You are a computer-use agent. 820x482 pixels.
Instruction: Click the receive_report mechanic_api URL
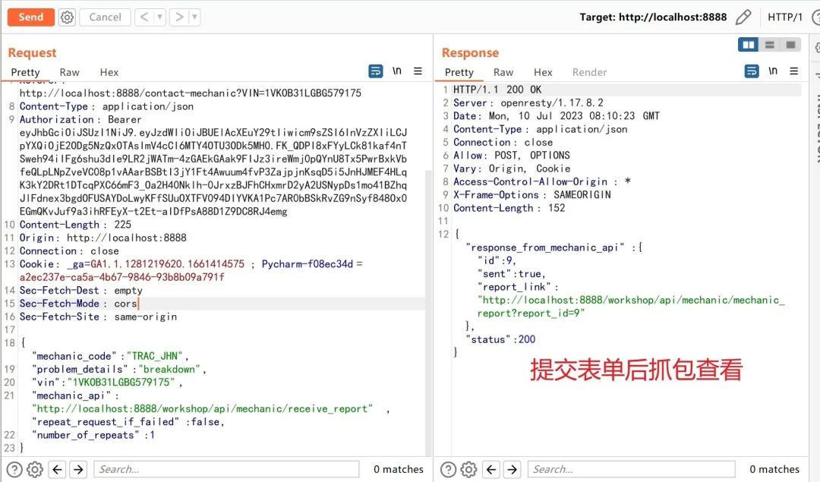click(x=203, y=408)
